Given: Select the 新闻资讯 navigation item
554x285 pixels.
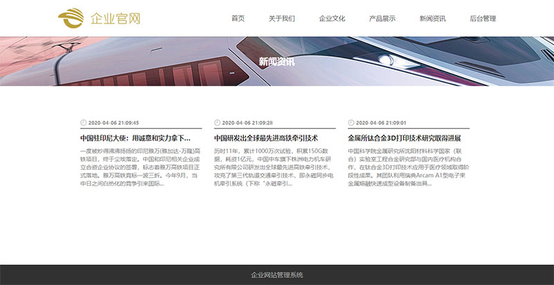Looking at the screenshot, I should click(x=432, y=19).
